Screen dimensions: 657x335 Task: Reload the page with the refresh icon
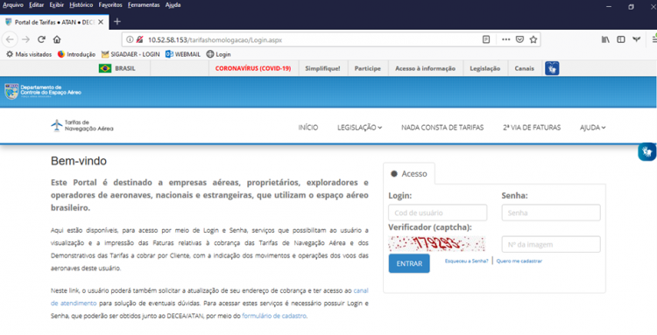point(41,39)
